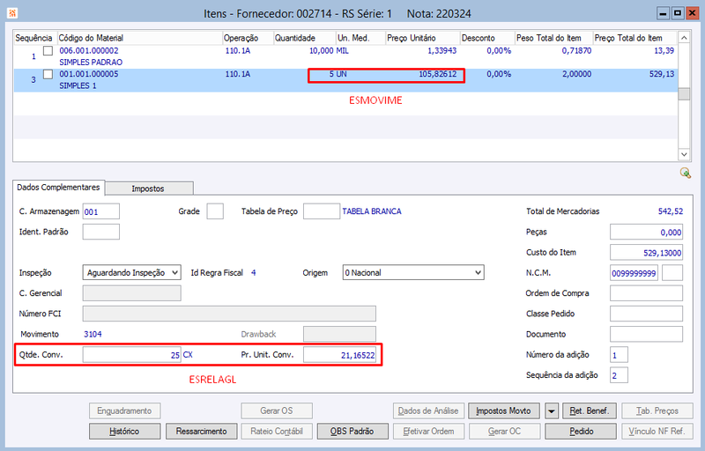Click the Rateio Contábil button

[x=277, y=432]
